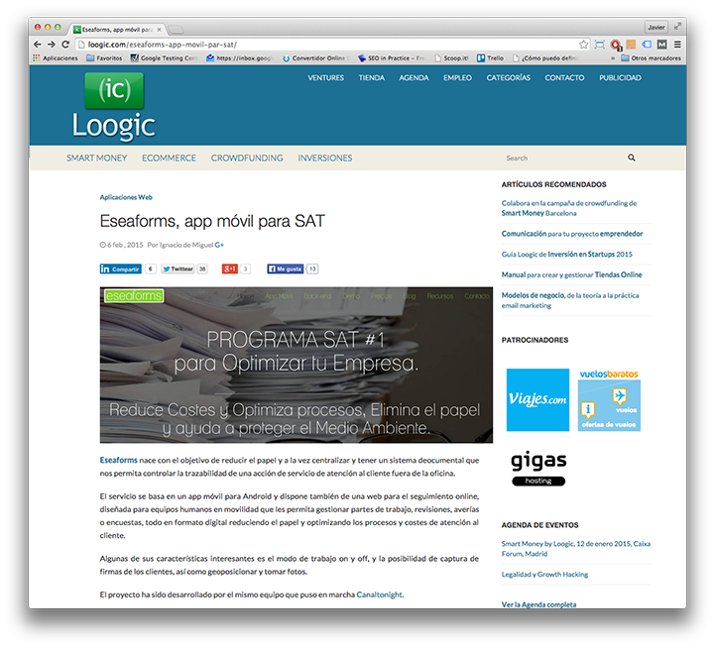Open author Ignacio de Miguel's G+ link
Screen dimensions: 715x648
click(219, 245)
